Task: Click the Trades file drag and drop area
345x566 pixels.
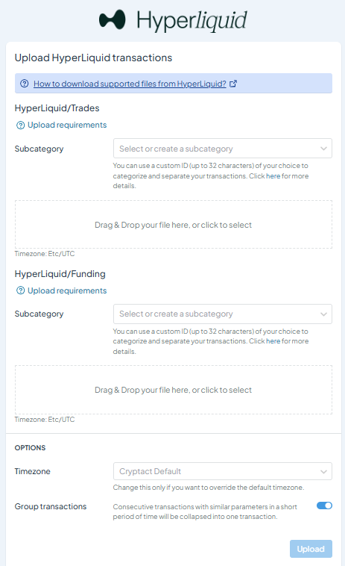Action: (x=173, y=225)
